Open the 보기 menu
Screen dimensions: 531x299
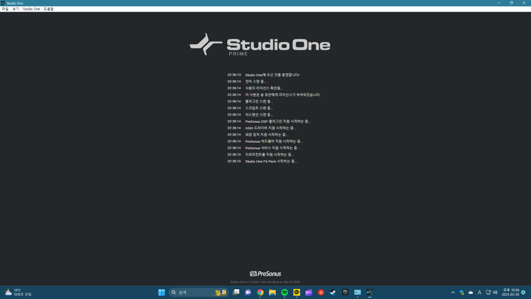(15, 9)
